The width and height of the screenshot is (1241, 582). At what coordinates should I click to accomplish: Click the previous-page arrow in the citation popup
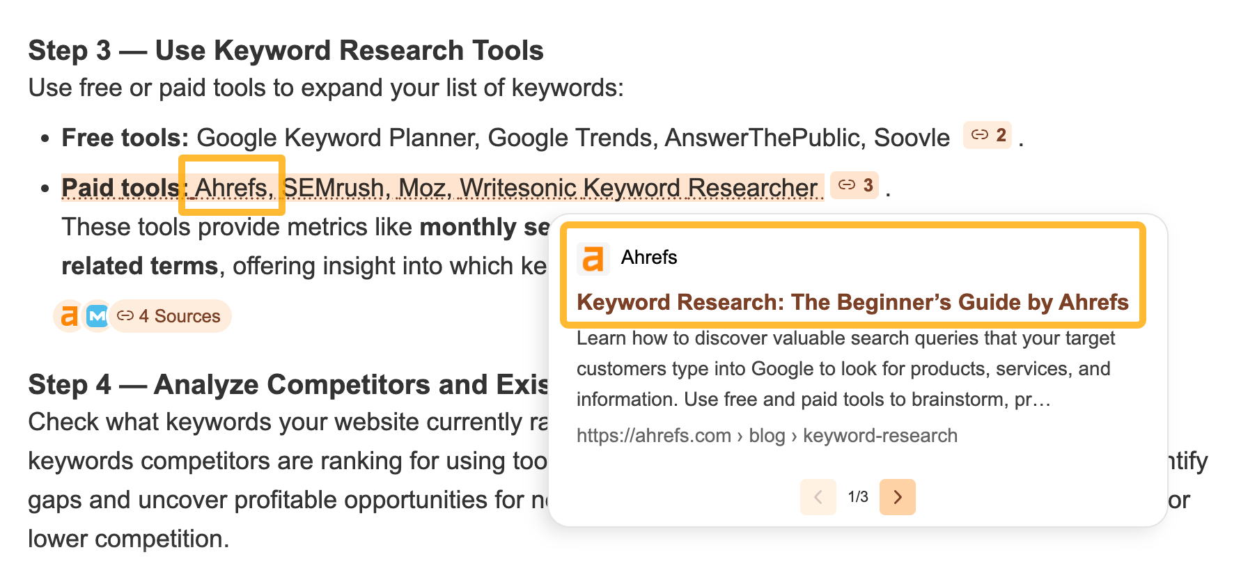(x=818, y=496)
